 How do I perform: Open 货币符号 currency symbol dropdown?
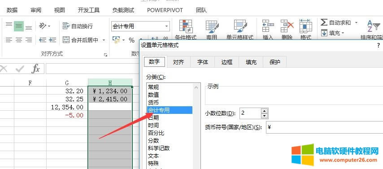[325, 127]
